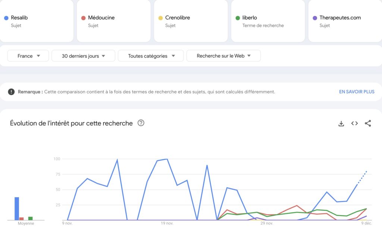The width and height of the screenshot is (382, 234).
Task: Expand the Toutes catégories dropdown
Action: (x=150, y=55)
